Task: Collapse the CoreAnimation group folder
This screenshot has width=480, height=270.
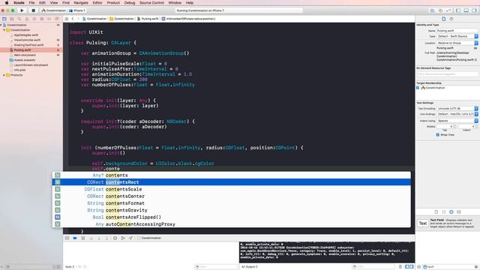Action: coord(4,30)
